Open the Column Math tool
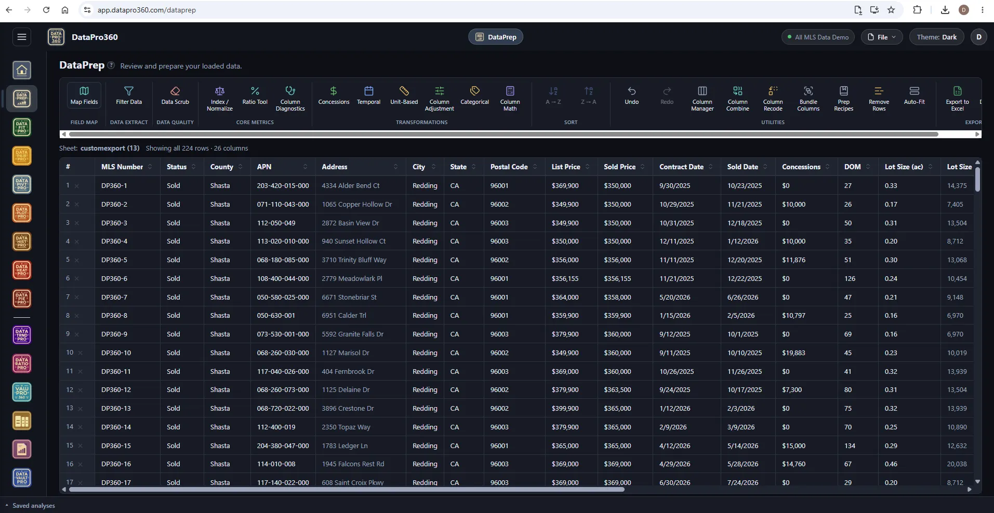This screenshot has height=513, width=994. pos(510,99)
